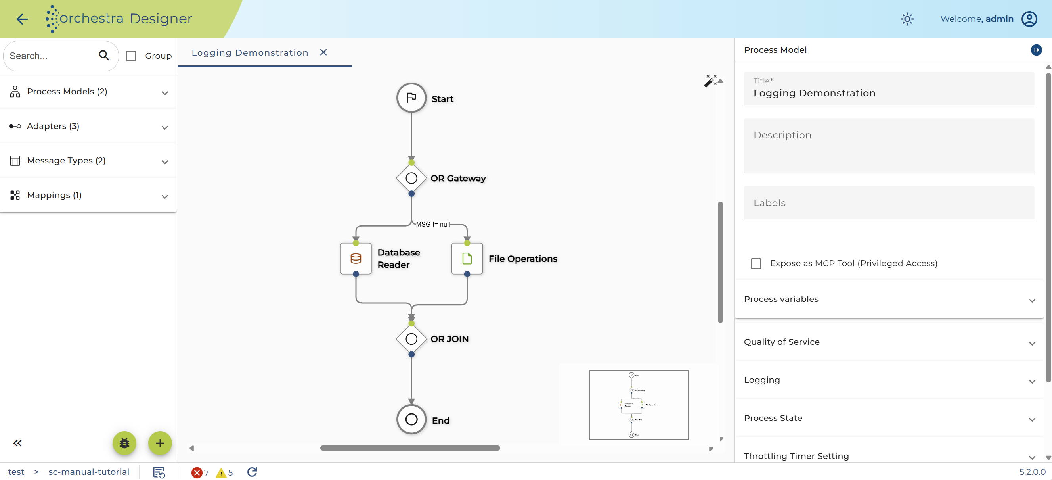Toggle the light/dark theme sun icon
Image resolution: width=1052 pixels, height=480 pixels.
[x=907, y=19]
